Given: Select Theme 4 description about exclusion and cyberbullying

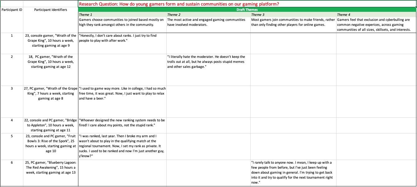Looking at the screenshot, I should pos(376,25).
